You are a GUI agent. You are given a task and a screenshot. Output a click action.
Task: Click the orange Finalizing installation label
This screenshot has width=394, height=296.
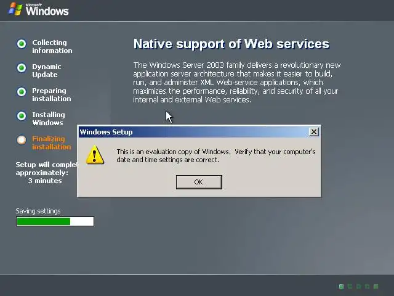coord(52,142)
